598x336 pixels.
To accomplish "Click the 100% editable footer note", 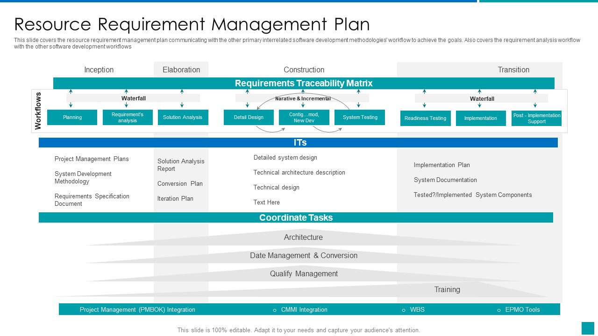I will (299, 330).
